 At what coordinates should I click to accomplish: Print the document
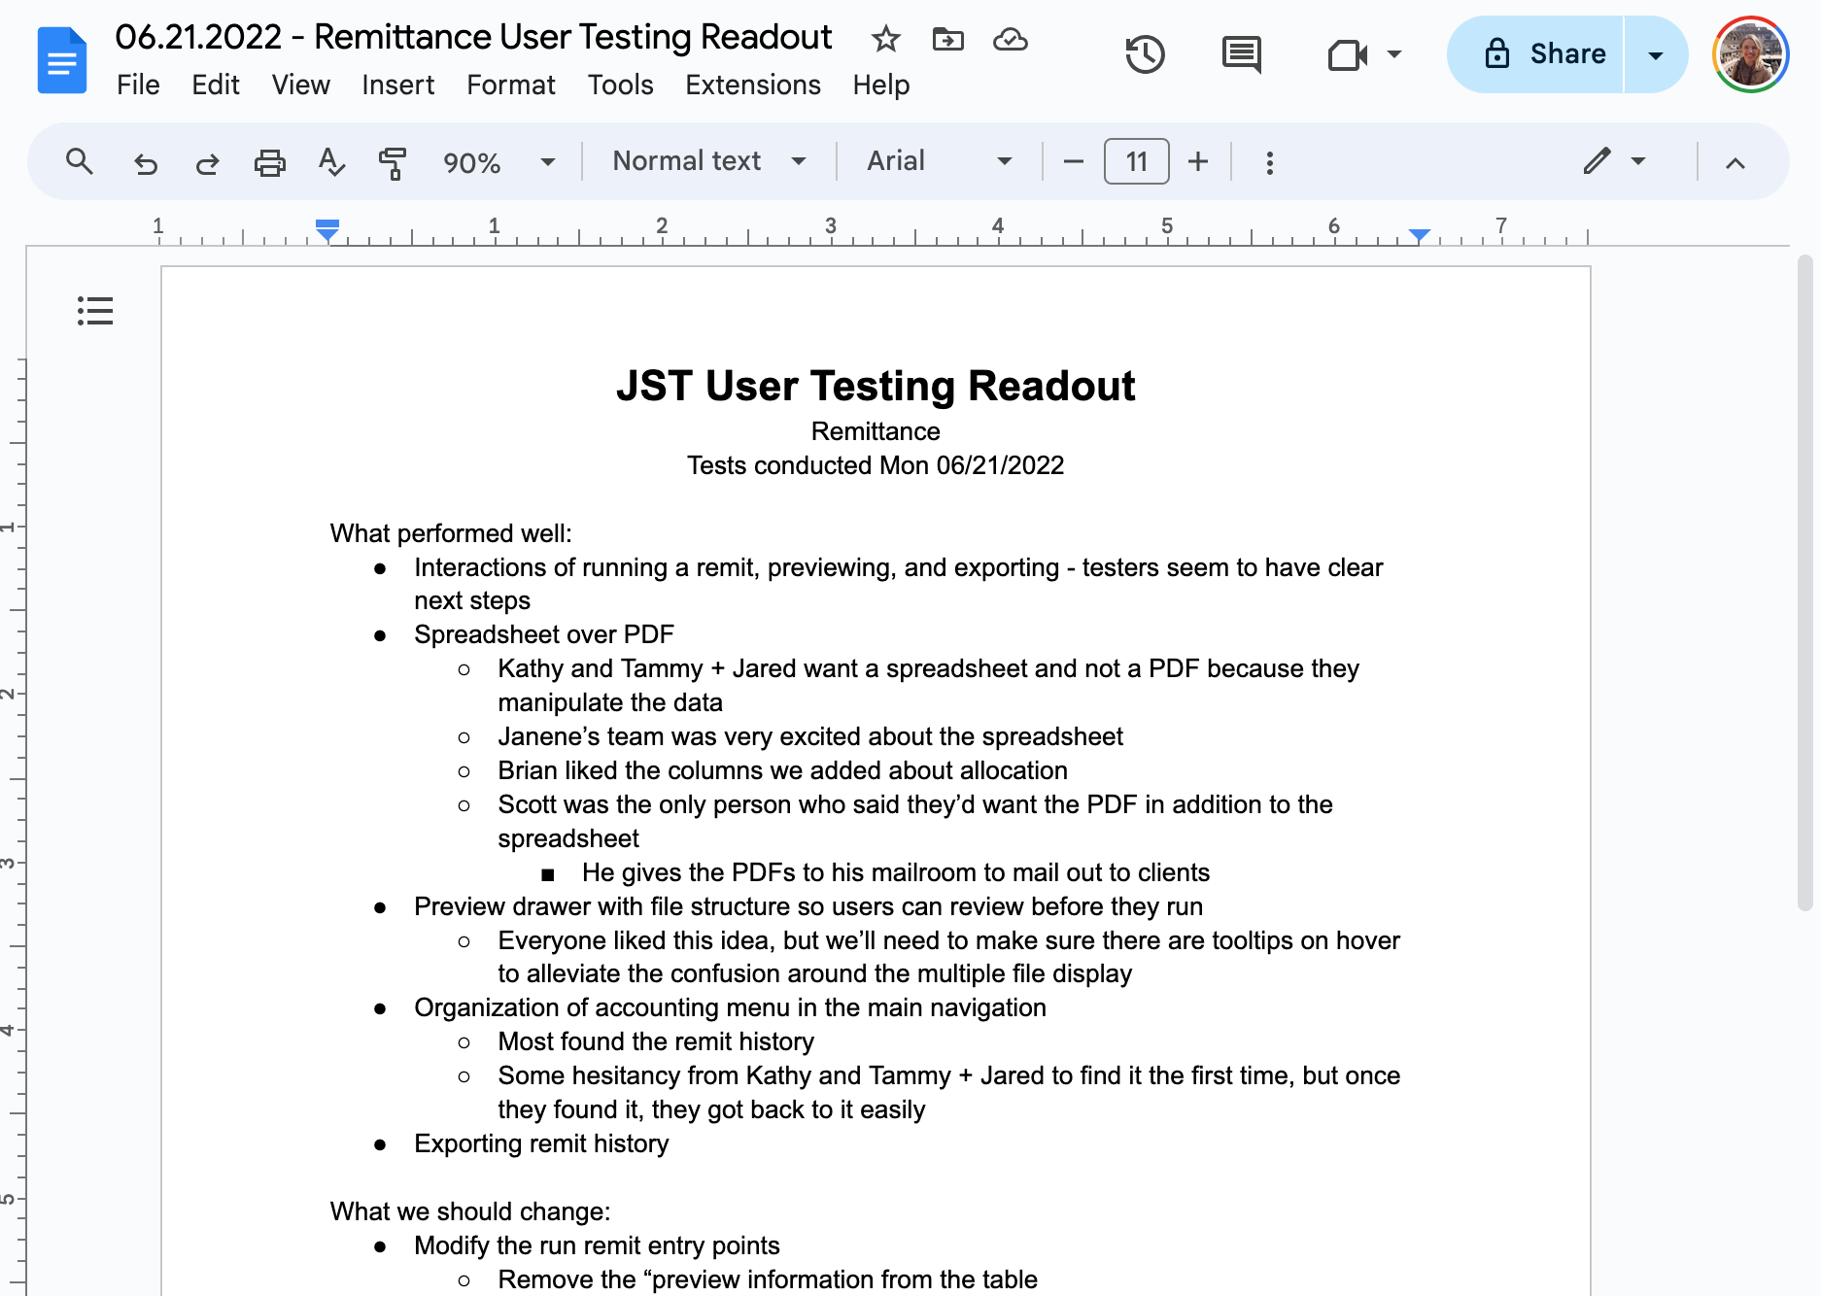[269, 162]
